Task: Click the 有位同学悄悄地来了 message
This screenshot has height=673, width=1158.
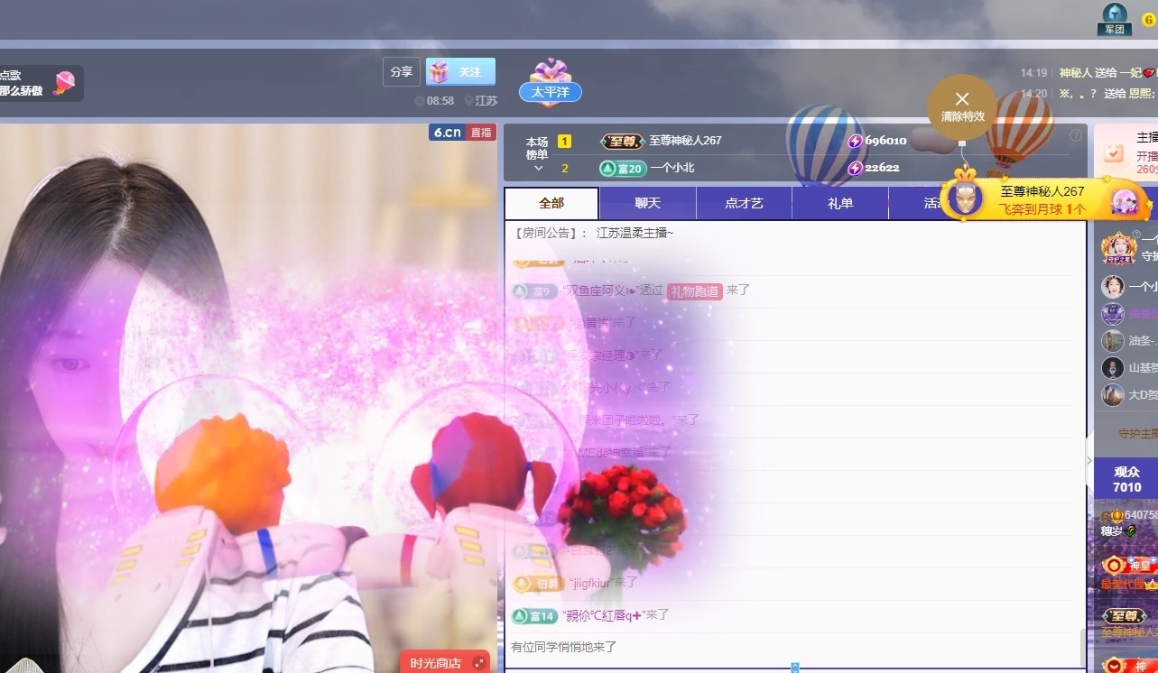Action: click(x=564, y=648)
